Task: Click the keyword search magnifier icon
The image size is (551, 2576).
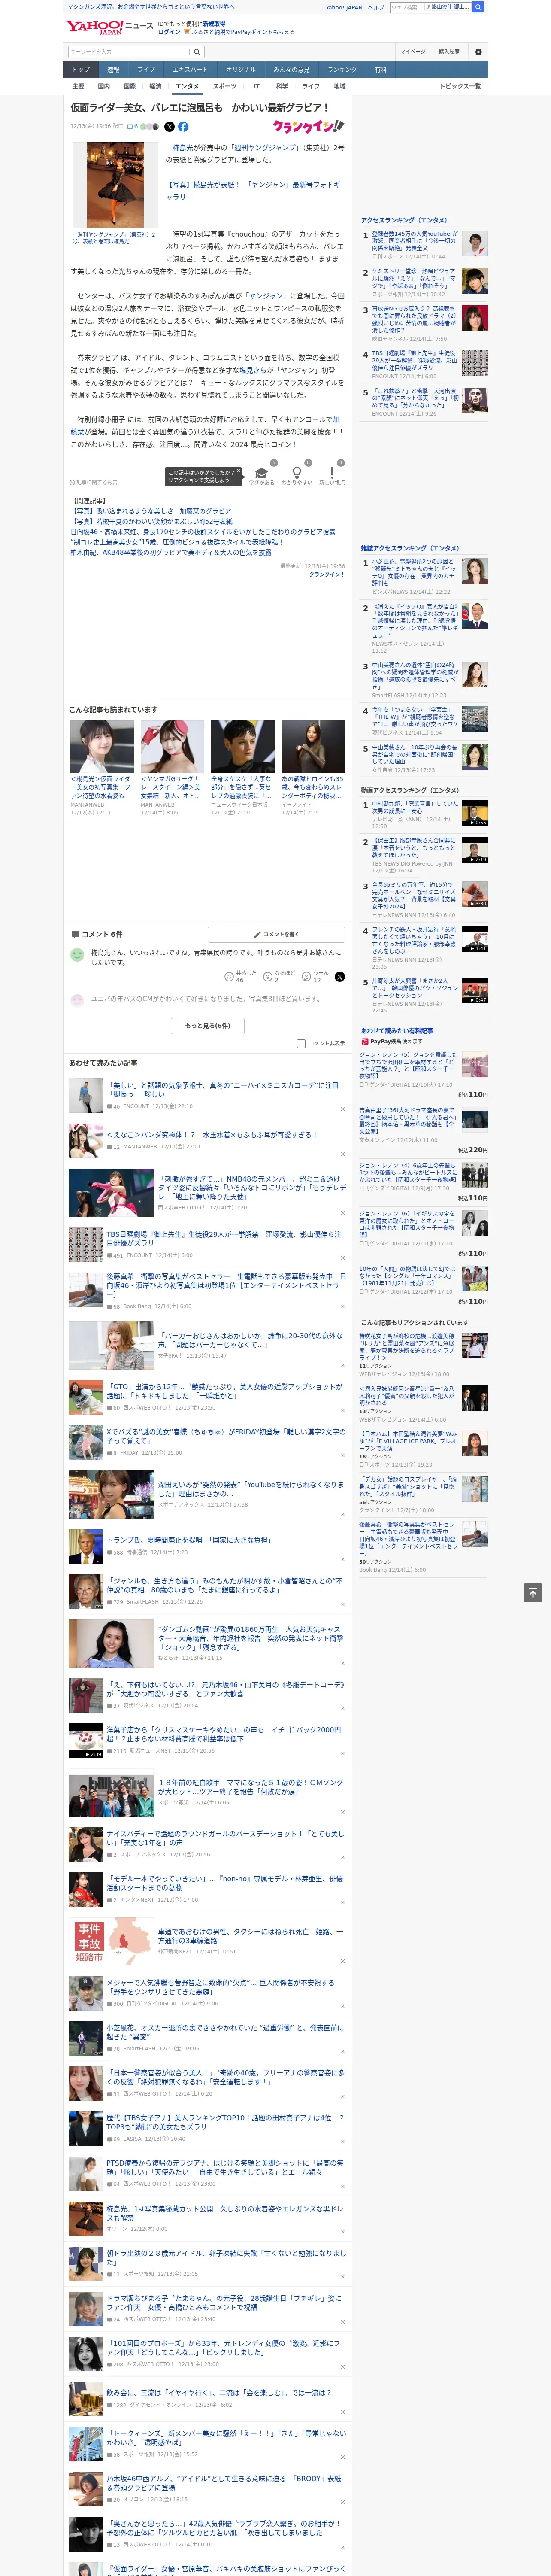Action: [197, 52]
